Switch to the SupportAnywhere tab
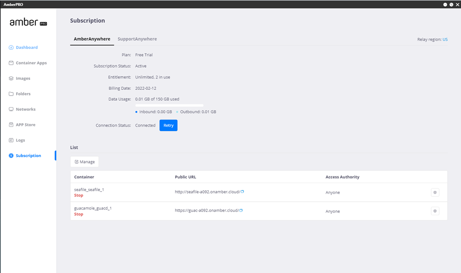The height and width of the screenshot is (273, 461). 137,39
